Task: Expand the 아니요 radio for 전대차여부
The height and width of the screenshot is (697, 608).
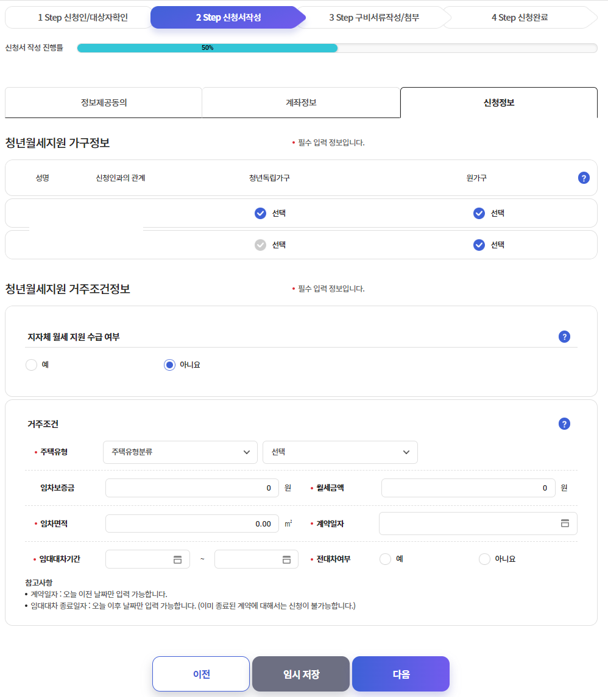Action: (x=484, y=558)
